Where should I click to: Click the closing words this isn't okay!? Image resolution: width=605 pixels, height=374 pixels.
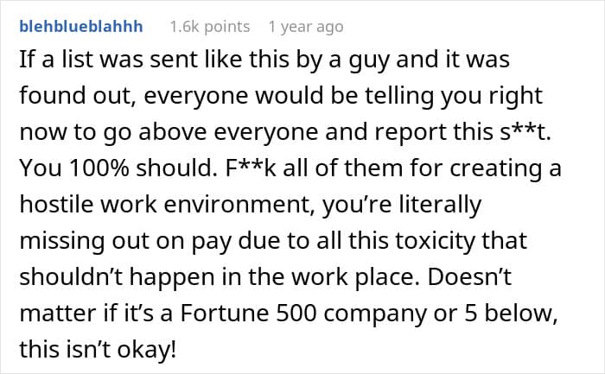pyautogui.click(x=98, y=349)
